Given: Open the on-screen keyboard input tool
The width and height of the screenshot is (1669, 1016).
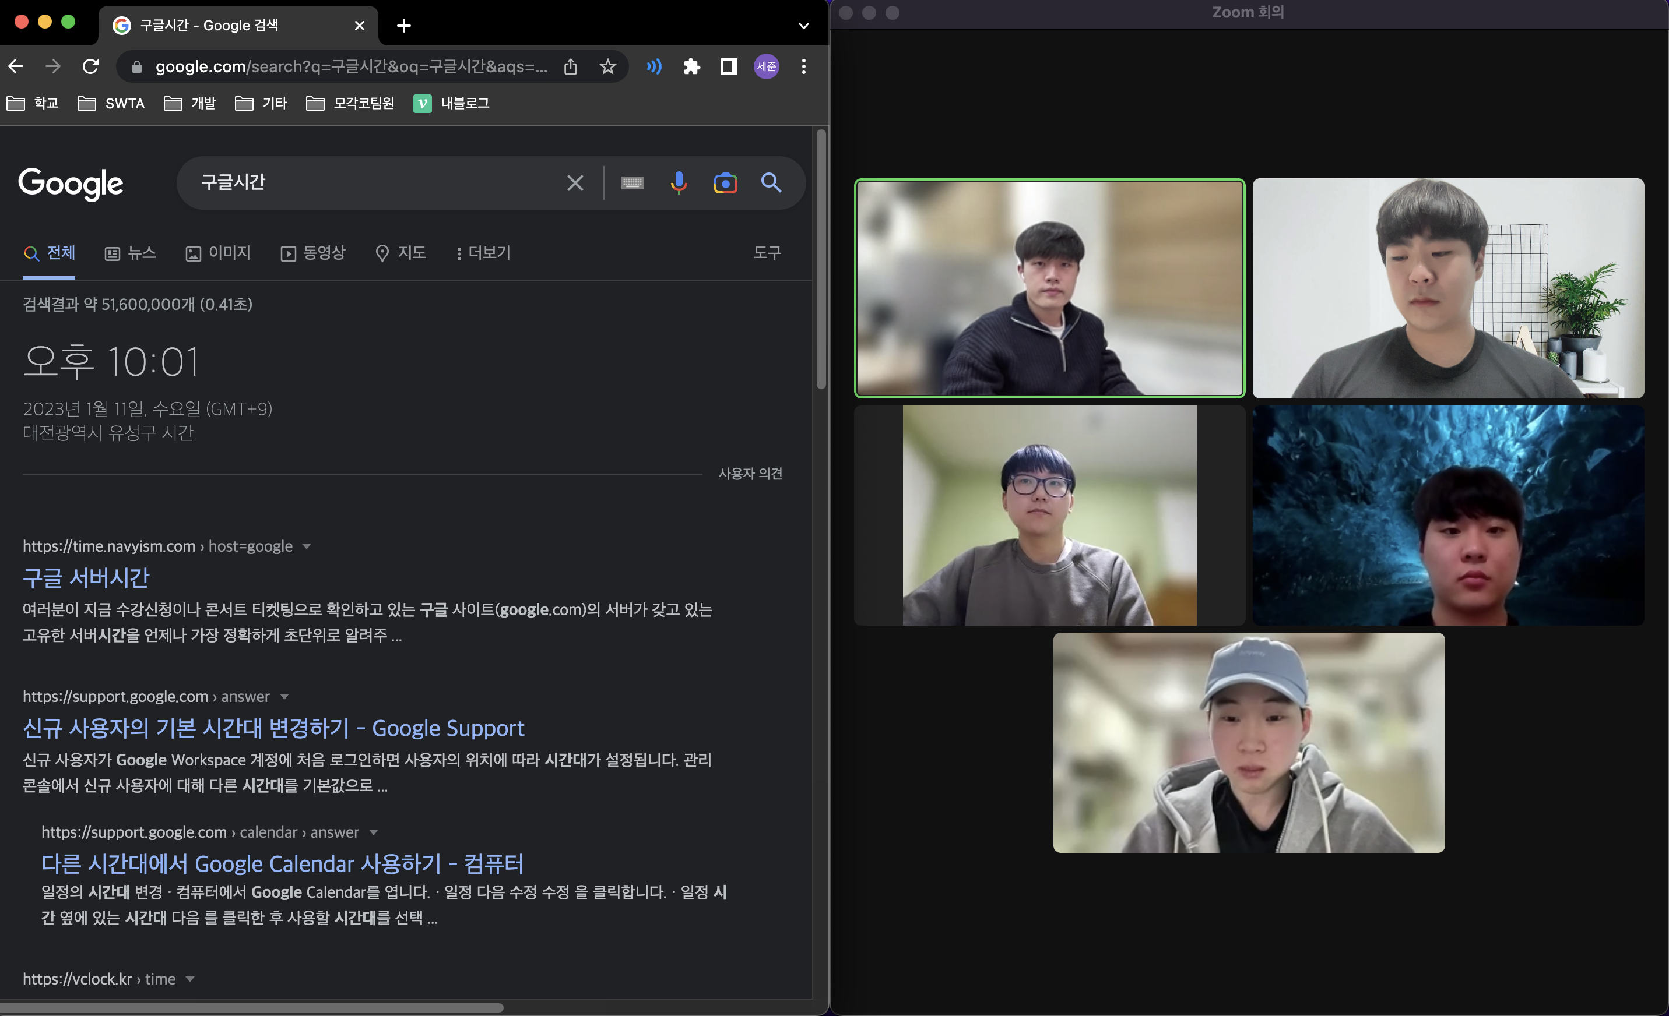Looking at the screenshot, I should click(632, 183).
